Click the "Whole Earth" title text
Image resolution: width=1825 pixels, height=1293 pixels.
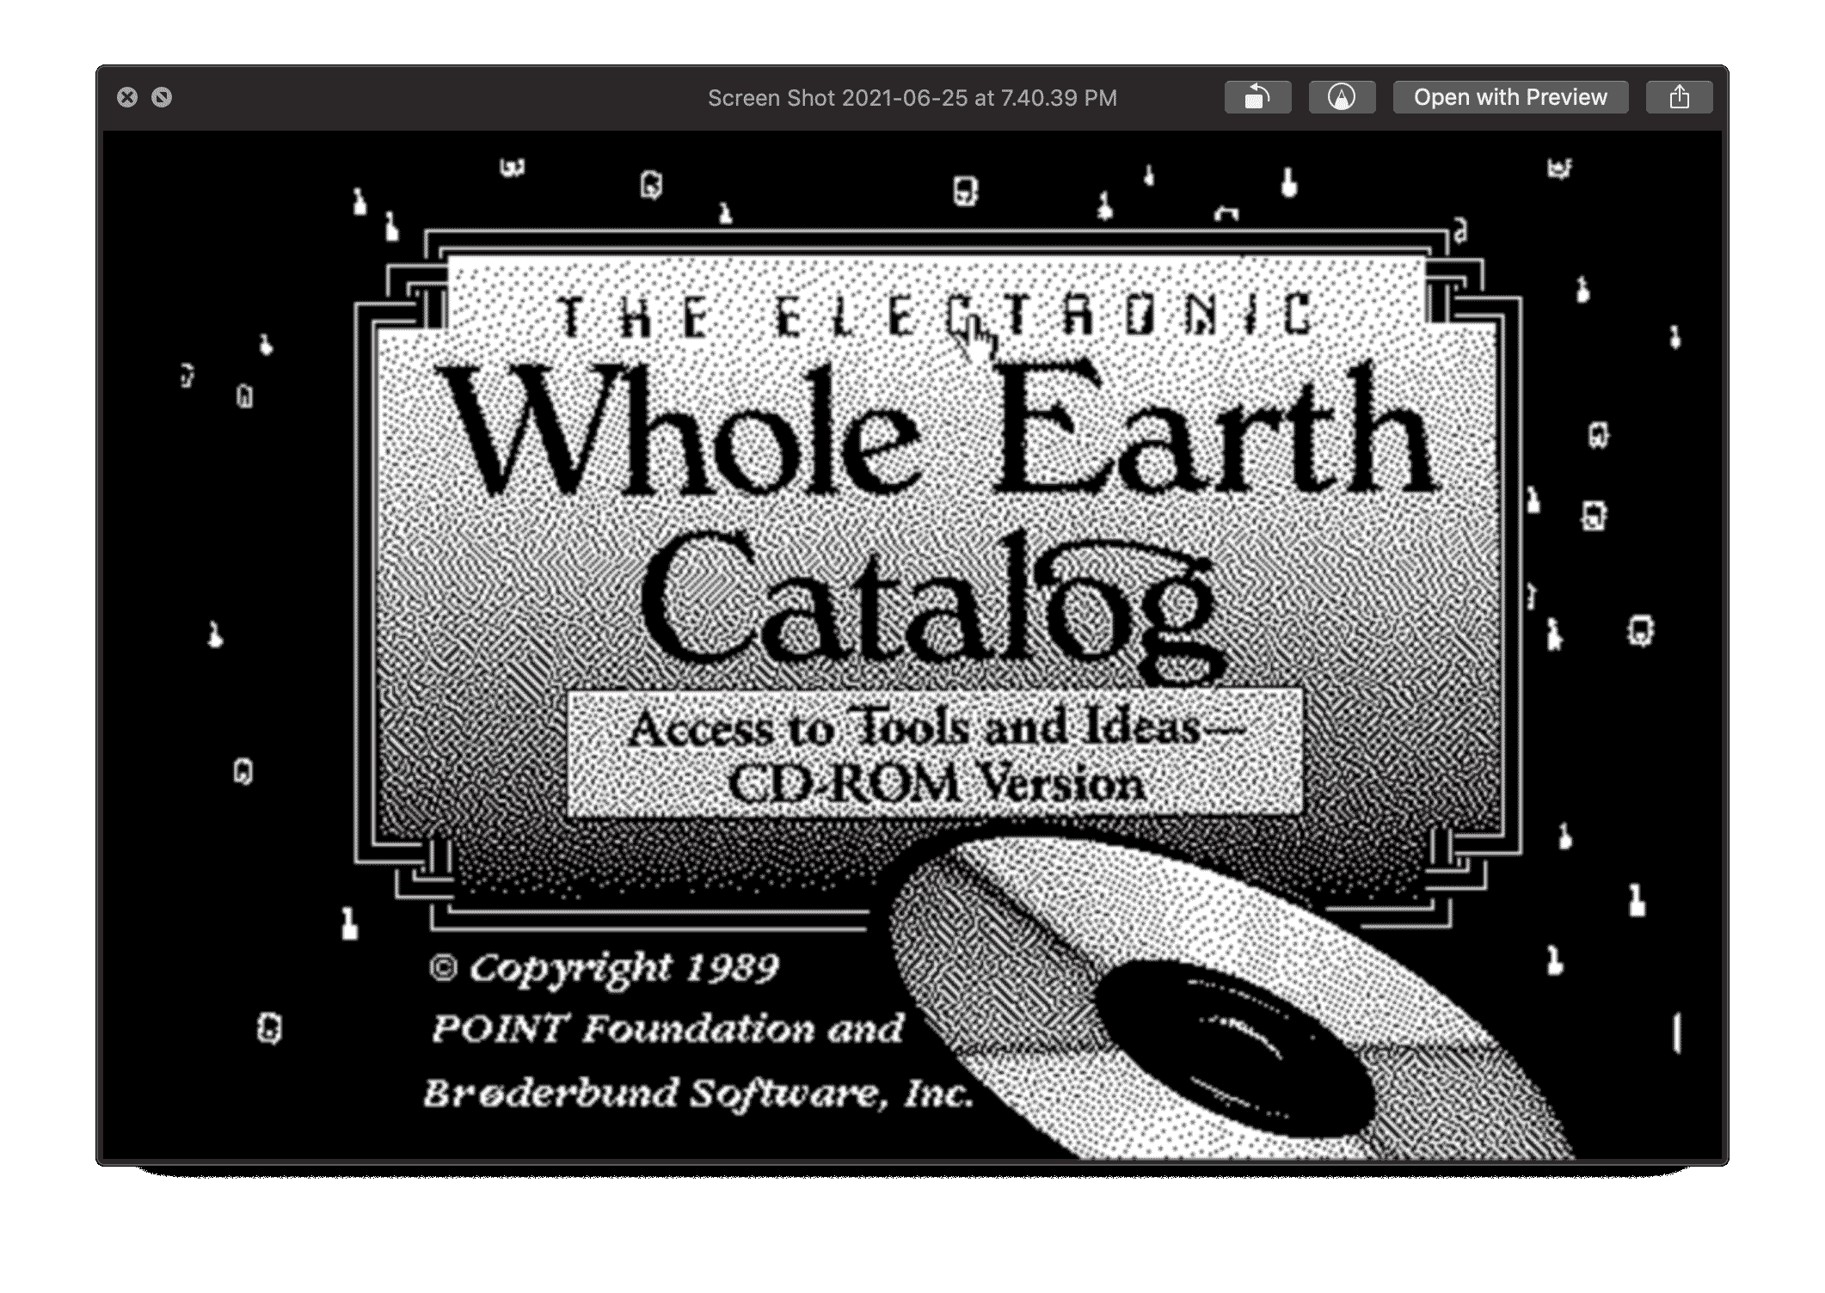click(x=937, y=430)
